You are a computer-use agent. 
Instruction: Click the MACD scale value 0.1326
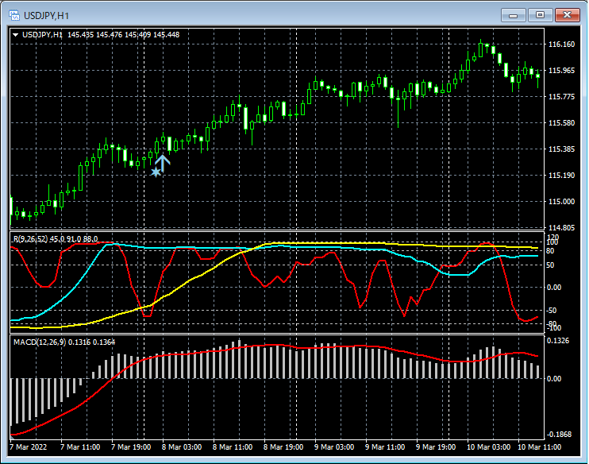point(559,341)
